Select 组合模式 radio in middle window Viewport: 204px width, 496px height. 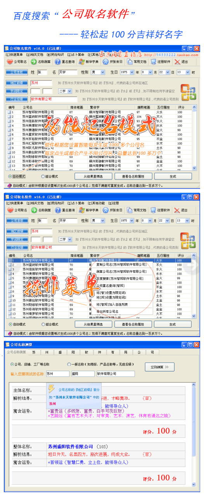[x=43, y=324]
